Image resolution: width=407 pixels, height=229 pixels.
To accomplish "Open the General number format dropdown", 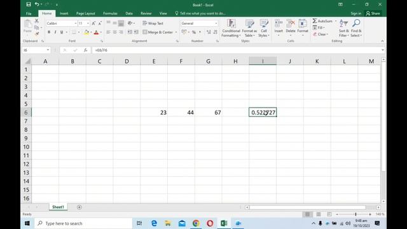I will click(x=216, y=24).
